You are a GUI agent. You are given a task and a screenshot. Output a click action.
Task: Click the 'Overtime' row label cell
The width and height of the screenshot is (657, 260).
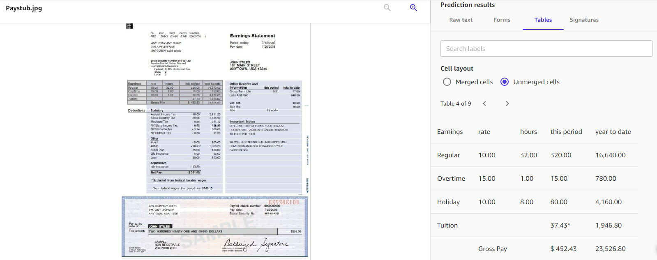451,179
